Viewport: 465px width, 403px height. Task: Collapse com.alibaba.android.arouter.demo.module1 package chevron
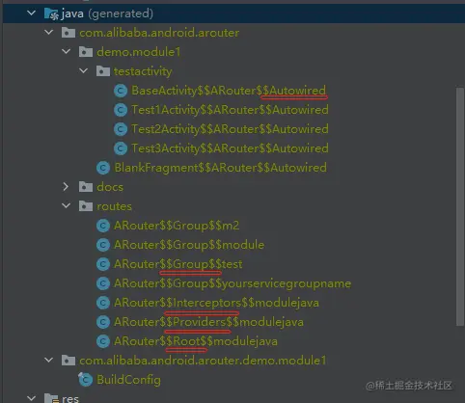click(x=48, y=360)
